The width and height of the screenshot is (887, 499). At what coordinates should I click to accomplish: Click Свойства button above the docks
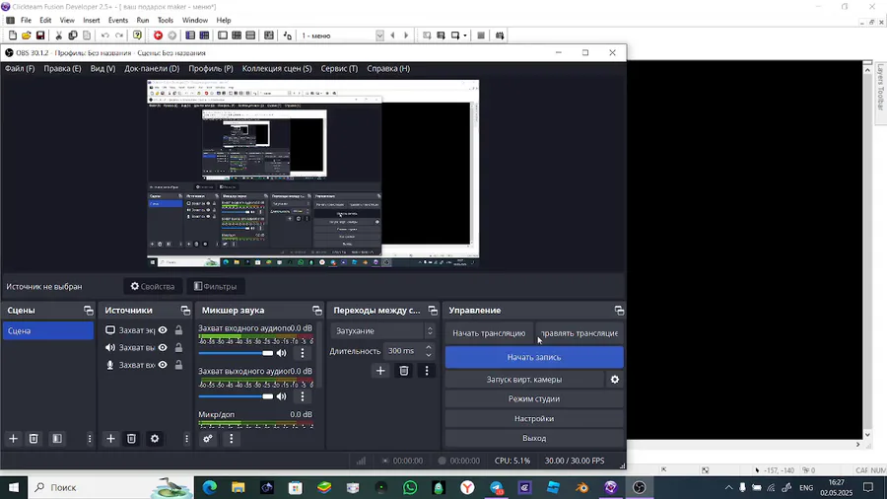point(153,286)
